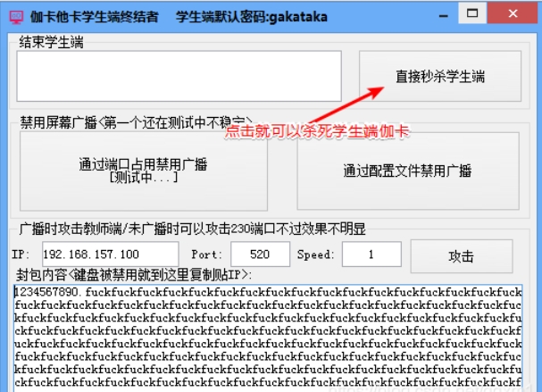
Task: Close the 伽卡他卡学生端终结者 window
Action: [513, 13]
